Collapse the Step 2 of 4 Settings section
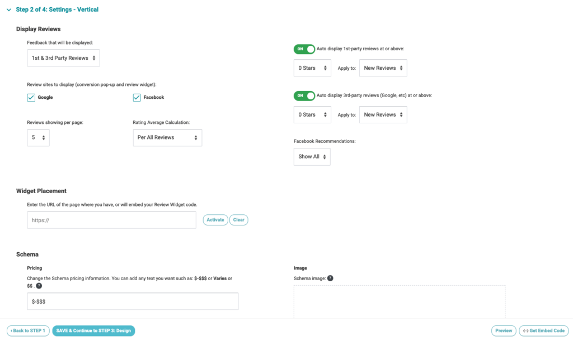The image size is (573, 341). tap(9, 10)
